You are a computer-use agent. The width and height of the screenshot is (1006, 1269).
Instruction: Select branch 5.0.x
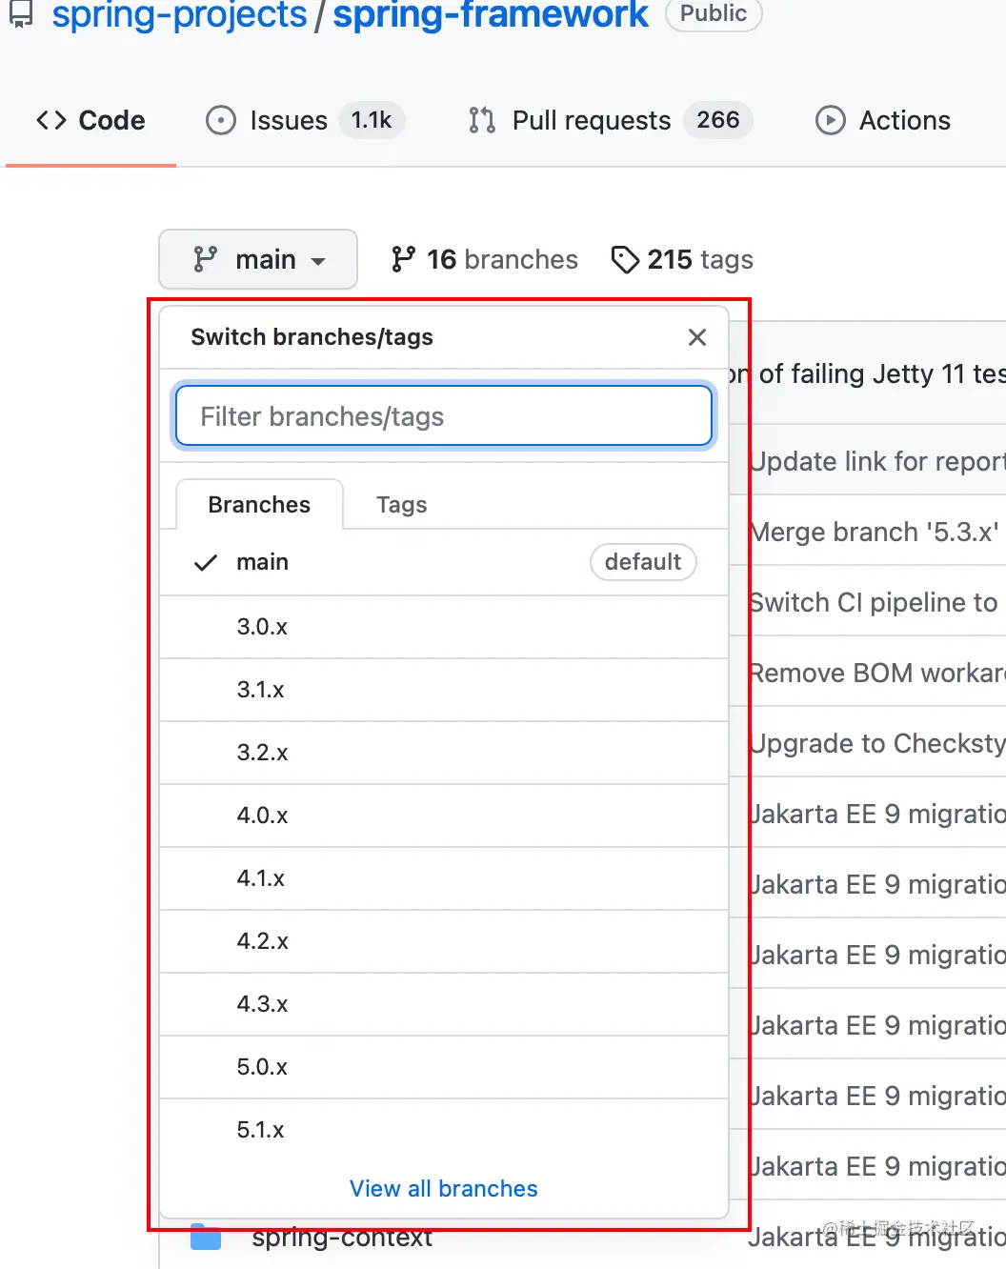[x=444, y=1067]
